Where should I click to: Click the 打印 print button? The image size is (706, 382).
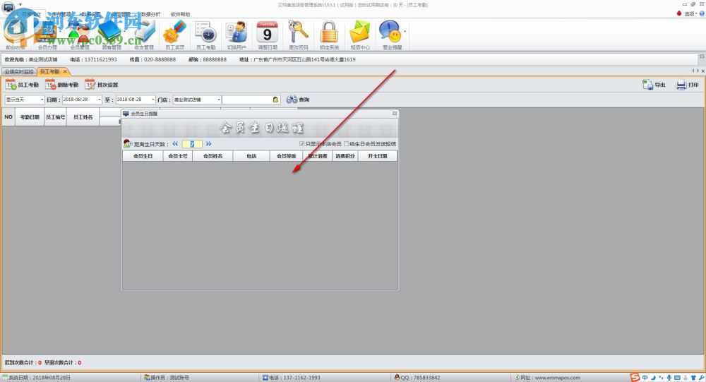pos(687,85)
